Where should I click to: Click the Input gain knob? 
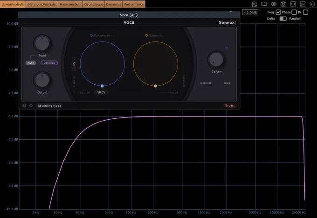(42, 43)
